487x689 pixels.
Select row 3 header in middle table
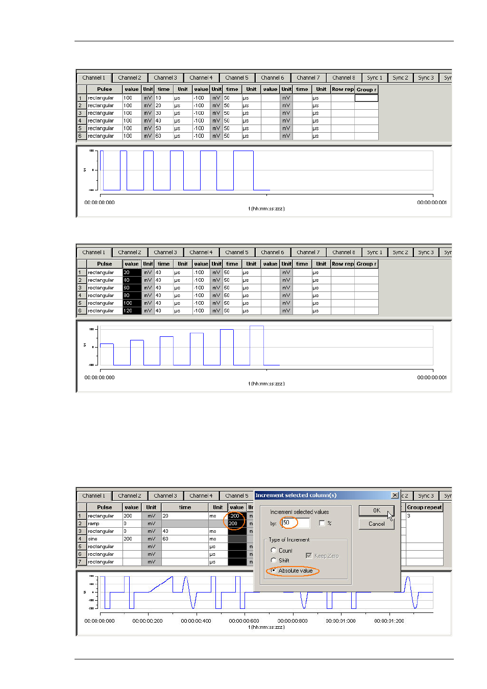pos(82,288)
